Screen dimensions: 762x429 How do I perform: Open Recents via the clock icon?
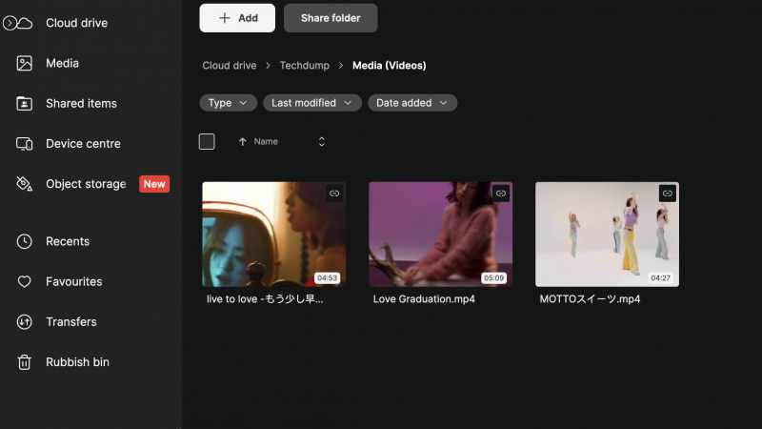tap(25, 241)
